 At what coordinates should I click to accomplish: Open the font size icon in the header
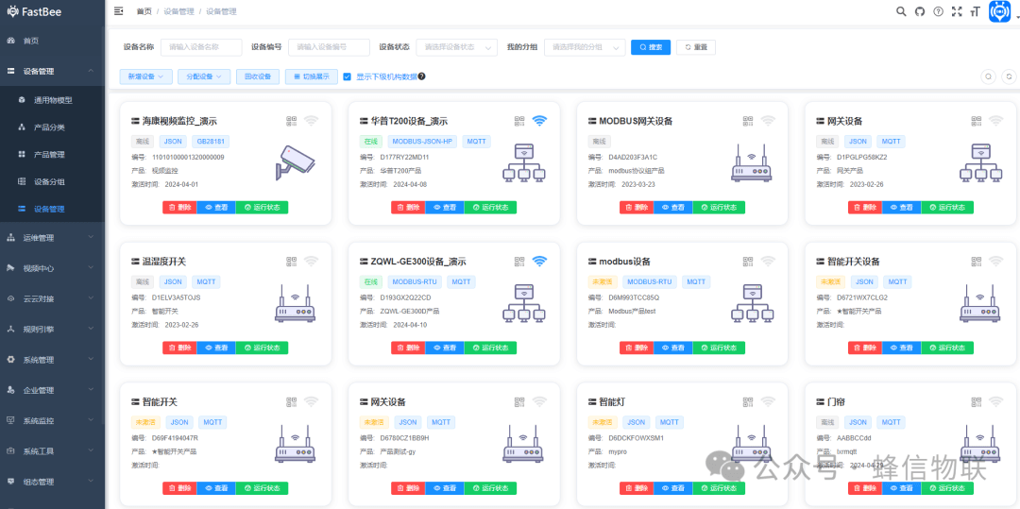pos(975,11)
